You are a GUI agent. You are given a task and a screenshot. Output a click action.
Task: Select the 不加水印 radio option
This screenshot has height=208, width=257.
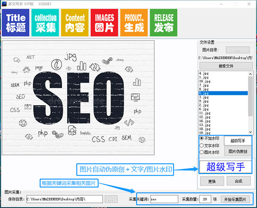click(x=209, y=138)
